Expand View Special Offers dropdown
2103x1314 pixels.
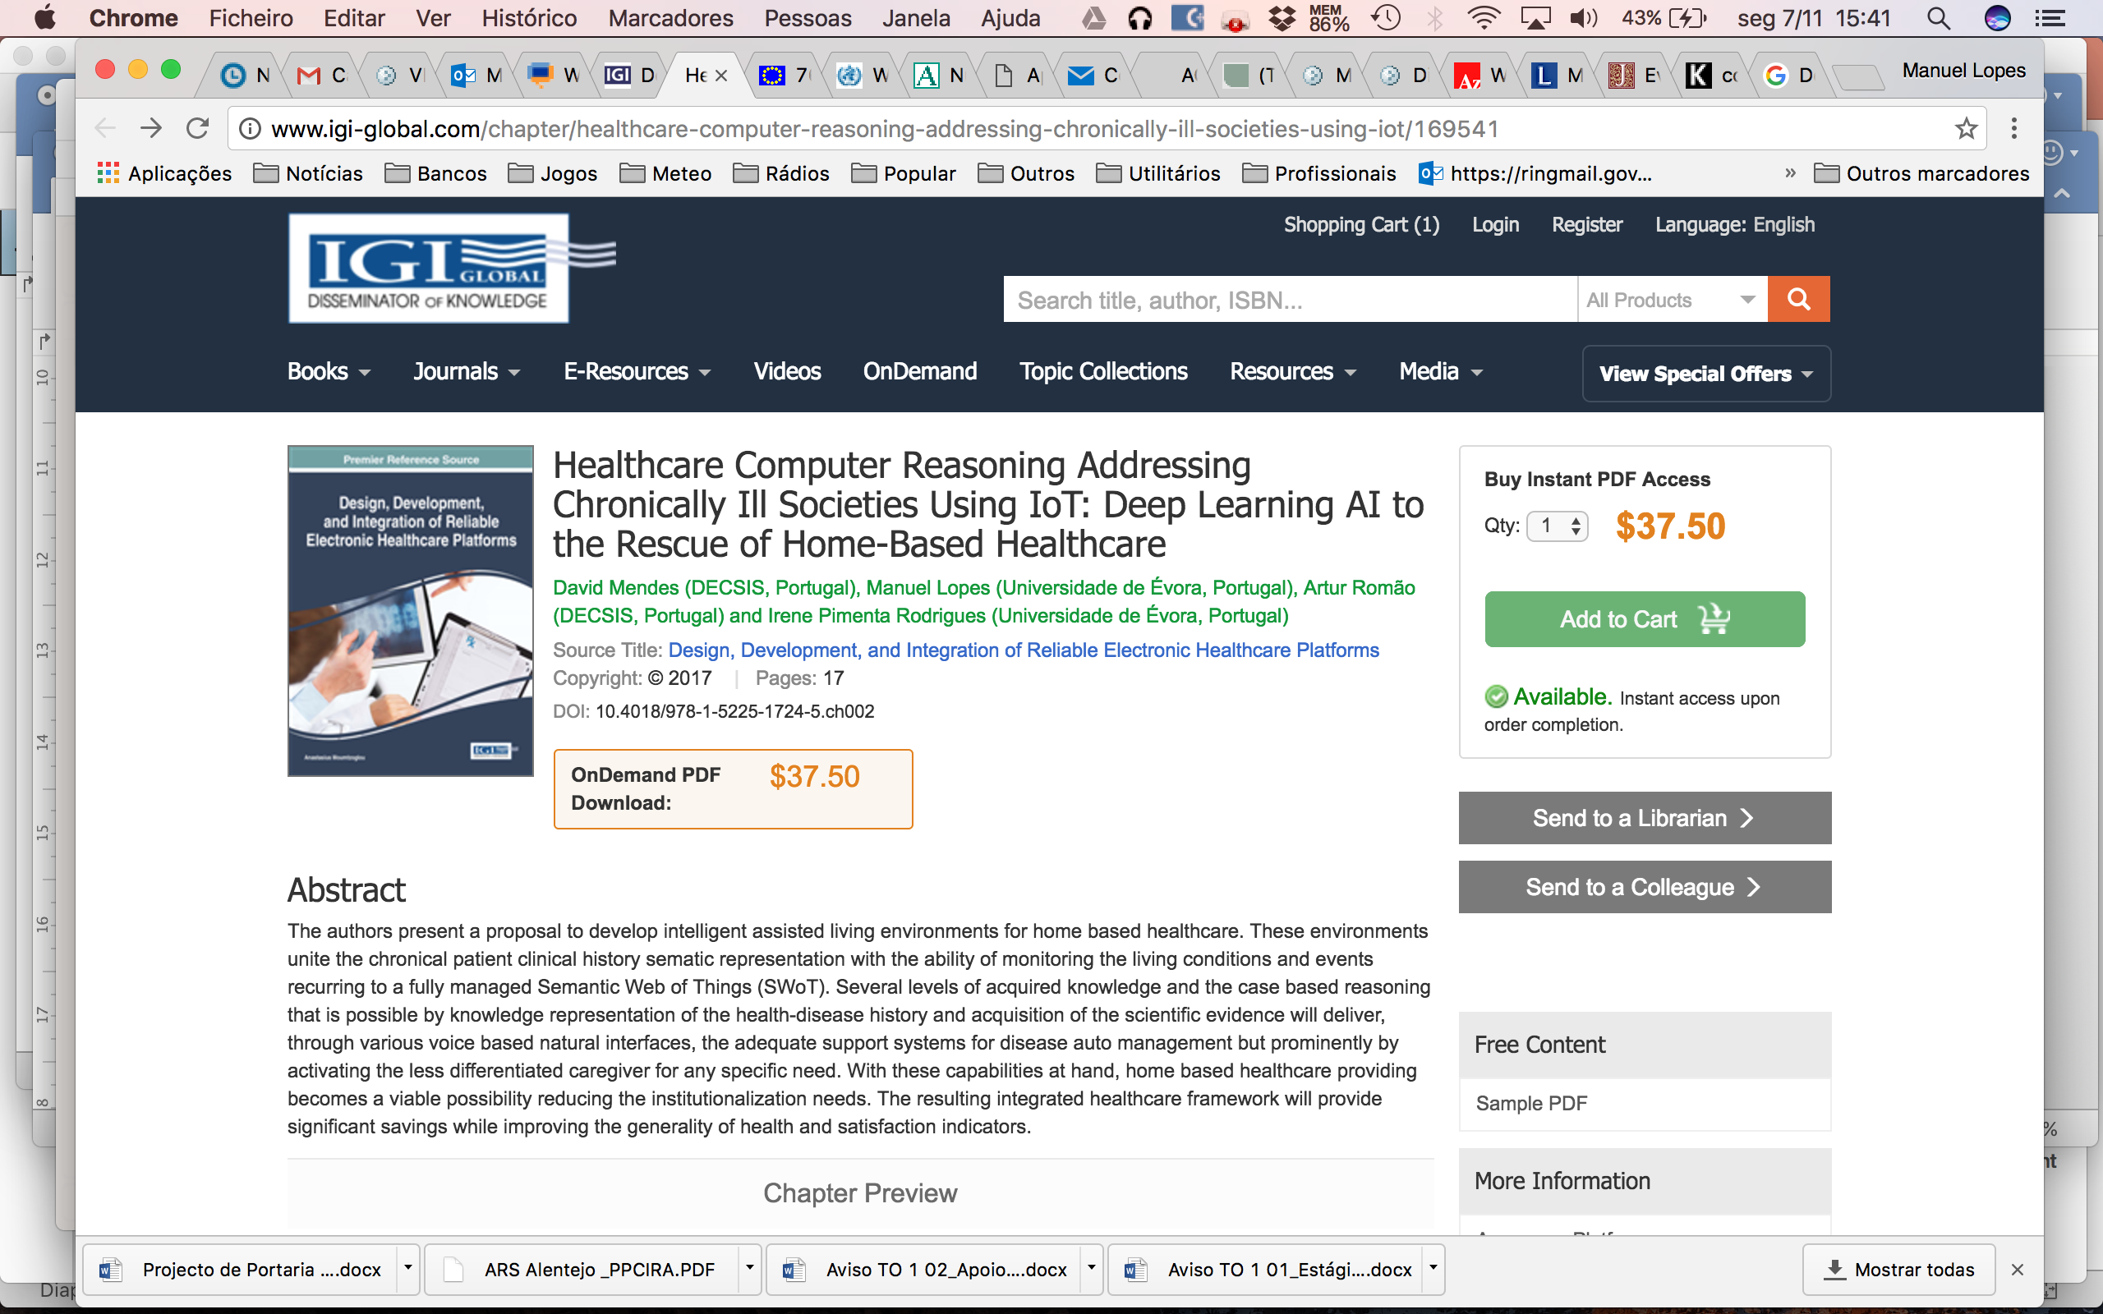(x=1705, y=374)
